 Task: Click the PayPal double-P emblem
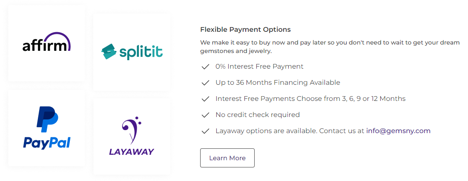(47, 119)
